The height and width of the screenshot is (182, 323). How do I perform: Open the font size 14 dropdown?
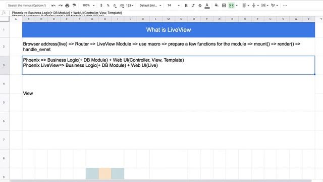[173, 6]
